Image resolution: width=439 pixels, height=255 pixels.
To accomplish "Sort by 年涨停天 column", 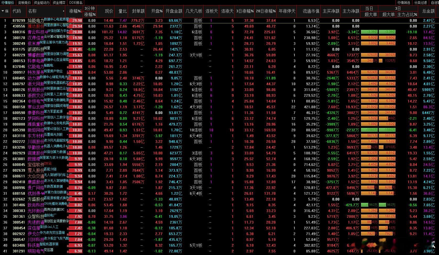I will point(287,11).
